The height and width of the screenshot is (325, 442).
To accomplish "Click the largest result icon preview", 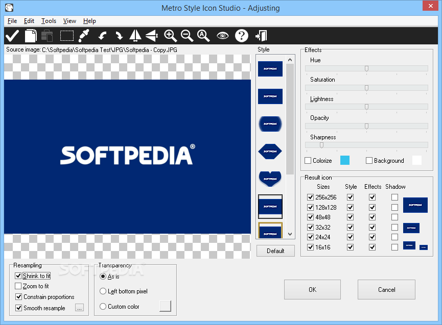I will click(x=415, y=205).
